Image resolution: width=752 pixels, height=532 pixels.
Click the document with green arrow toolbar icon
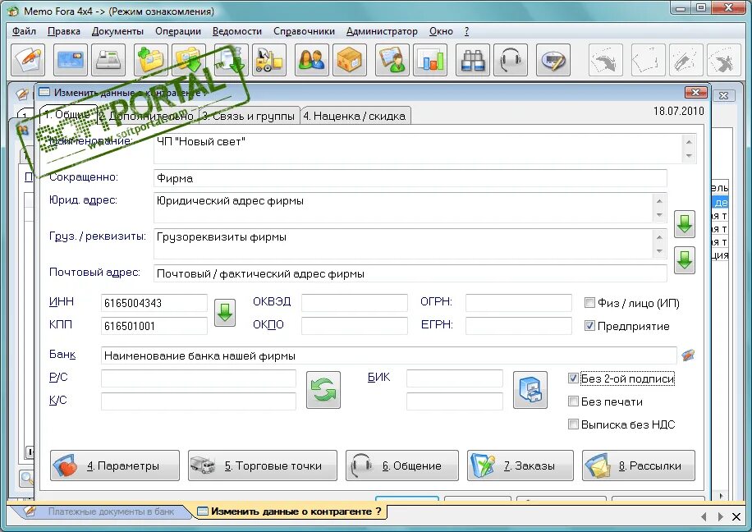[232, 60]
